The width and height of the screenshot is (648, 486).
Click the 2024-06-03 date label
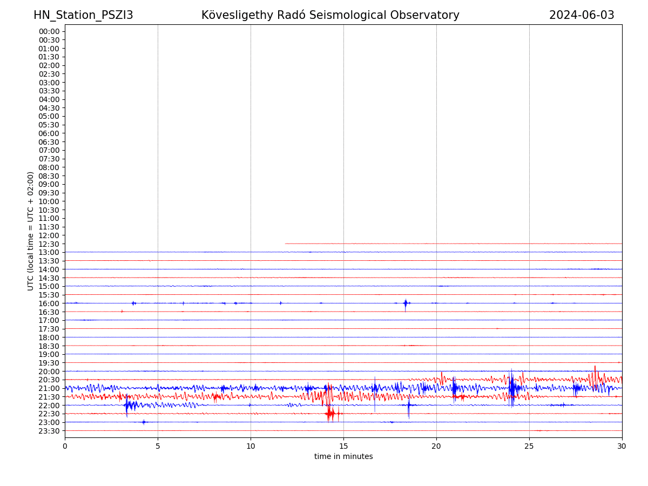(x=581, y=15)
